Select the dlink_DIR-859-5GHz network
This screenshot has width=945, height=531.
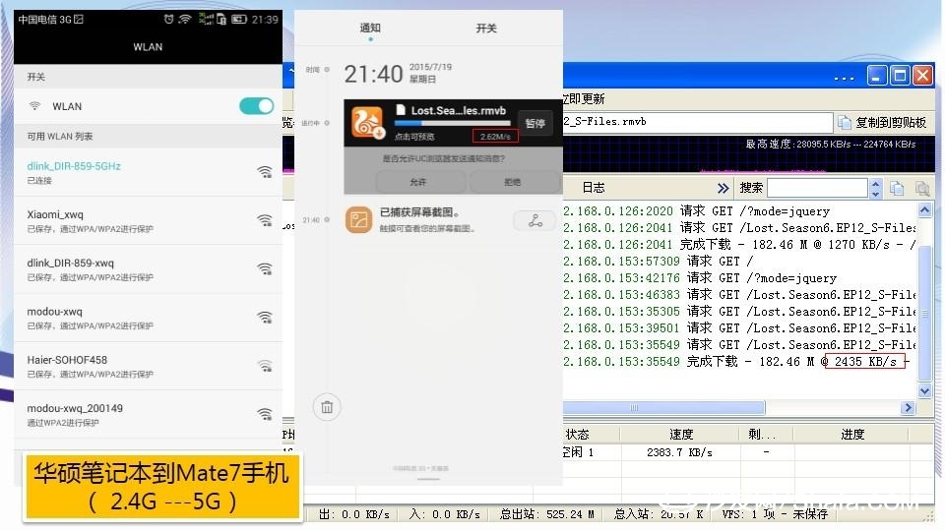[149, 172]
